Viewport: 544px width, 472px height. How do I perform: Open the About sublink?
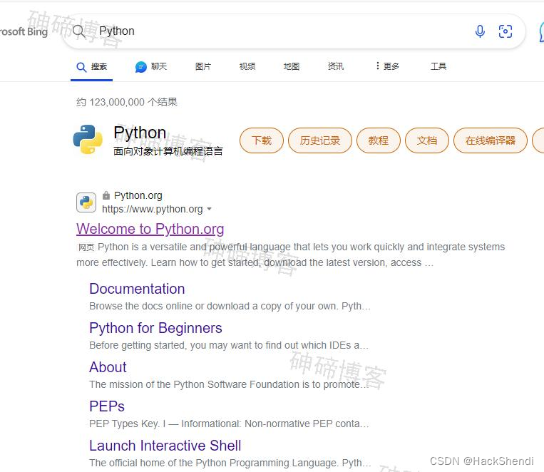click(108, 367)
